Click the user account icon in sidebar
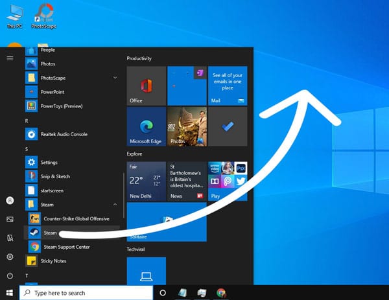This screenshot has width=389, height=300. point(10,200)
